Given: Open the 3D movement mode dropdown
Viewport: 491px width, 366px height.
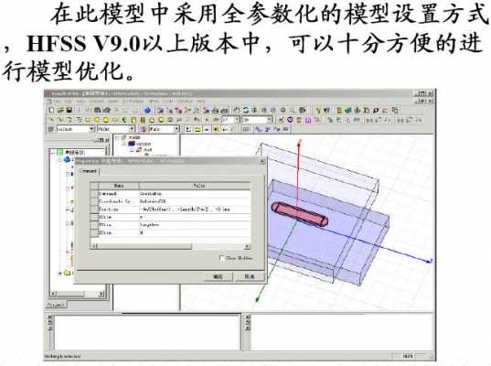Looking at the screenshot, I should 270,119.
